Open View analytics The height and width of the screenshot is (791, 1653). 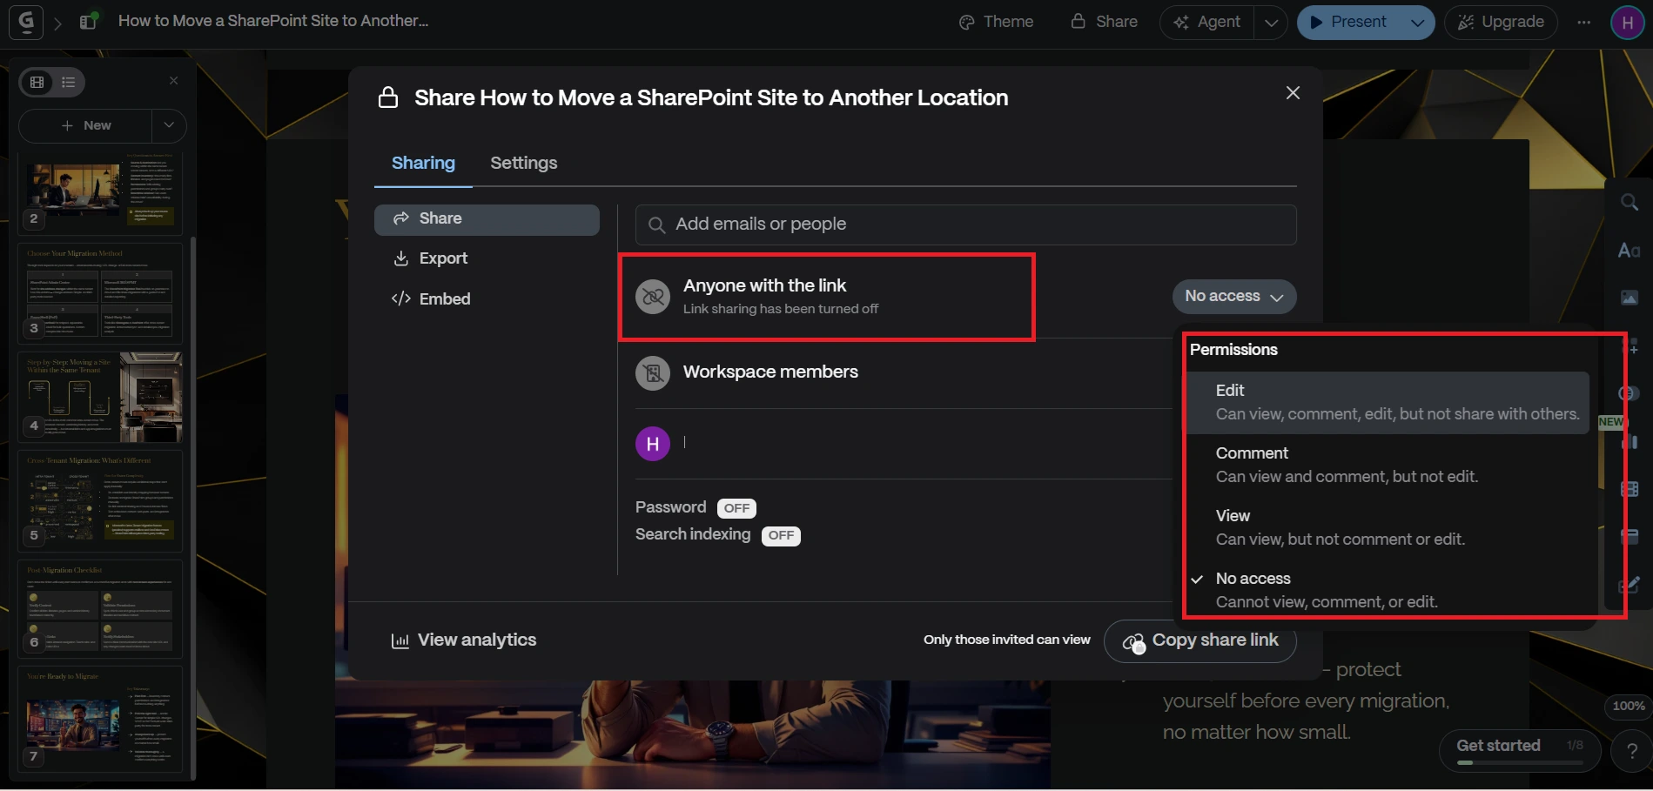point(464,640)
